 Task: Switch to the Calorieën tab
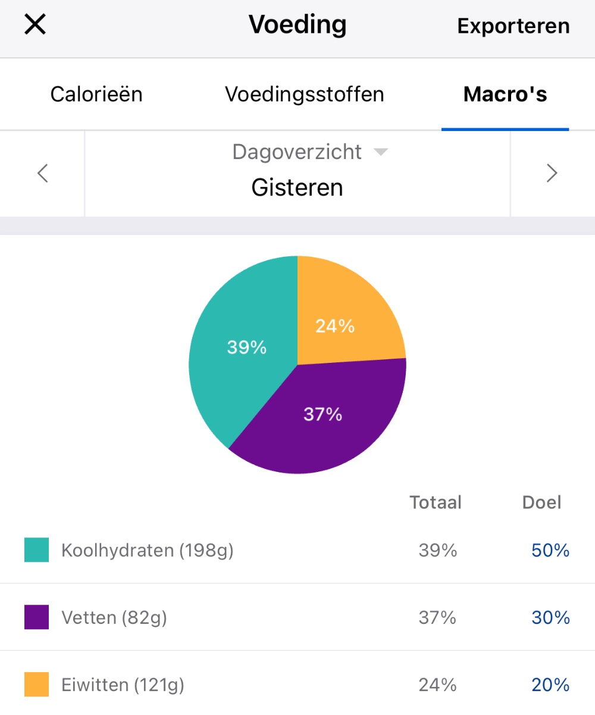coord(96,94)
